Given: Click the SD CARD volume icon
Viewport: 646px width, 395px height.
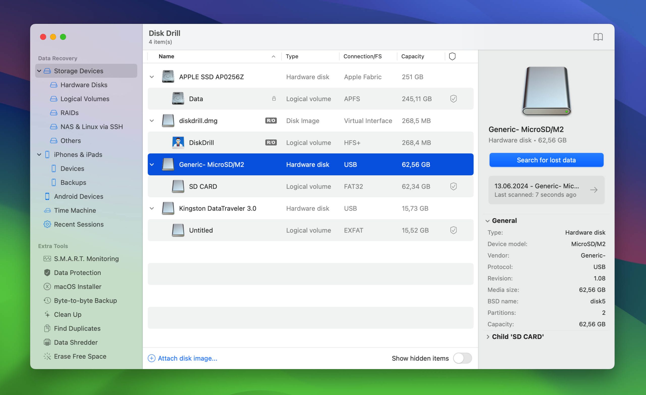Looking at the screenshot, I should point(178,186).
